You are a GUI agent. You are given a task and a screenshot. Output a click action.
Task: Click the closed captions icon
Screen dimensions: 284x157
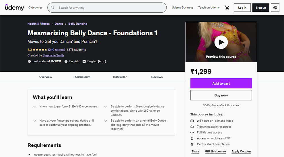point(84,61)
